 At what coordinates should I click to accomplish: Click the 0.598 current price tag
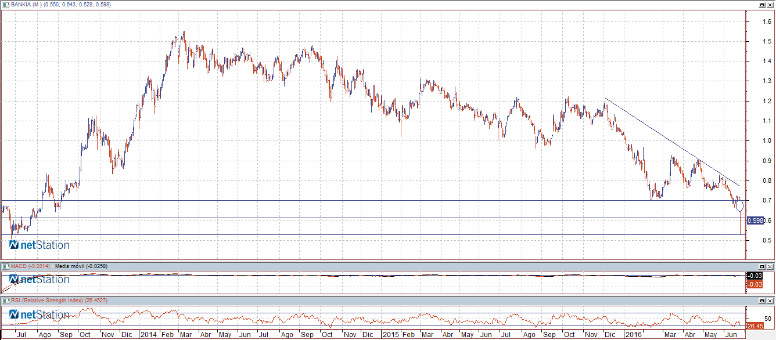click(755, 220)
